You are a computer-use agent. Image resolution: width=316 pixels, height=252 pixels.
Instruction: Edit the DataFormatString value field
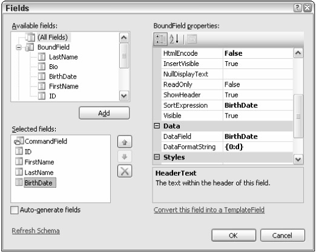(x=258, y=147)
